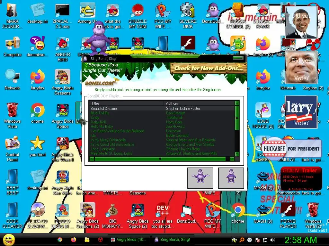This screenshot has height=246, width=329.
Task: Click the Huckabee For President gadget
Action: click(x=292, y=149)
